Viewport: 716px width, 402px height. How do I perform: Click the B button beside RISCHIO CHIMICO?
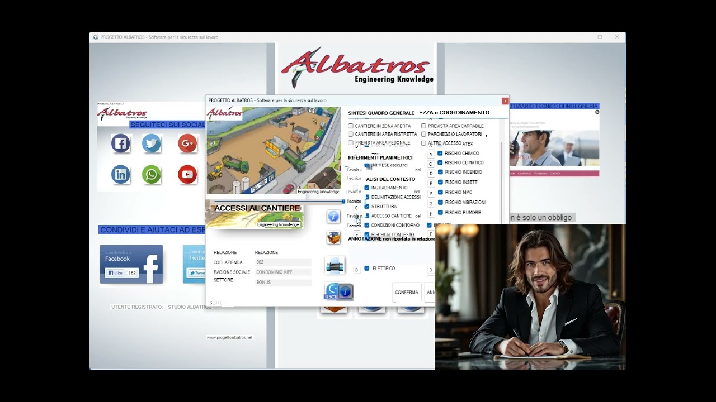[431, 155]
